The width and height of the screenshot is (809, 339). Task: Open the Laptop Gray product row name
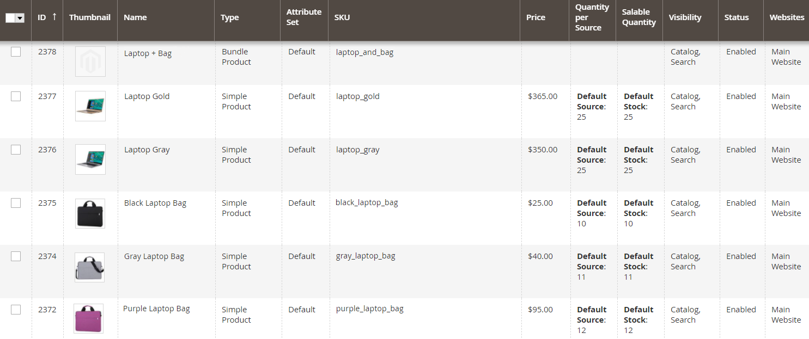[x=147, y=150]
